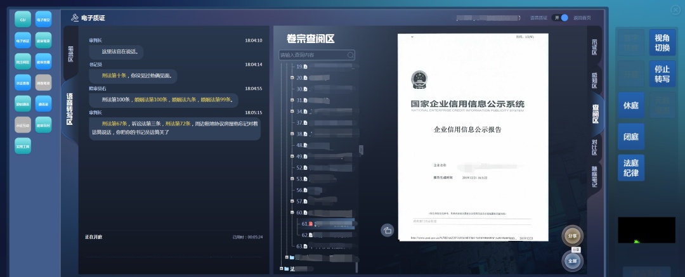Focus the 请输入查询内容 search field
The height and width of the screenshot is (277, 685).
click(x=316, y=55)
